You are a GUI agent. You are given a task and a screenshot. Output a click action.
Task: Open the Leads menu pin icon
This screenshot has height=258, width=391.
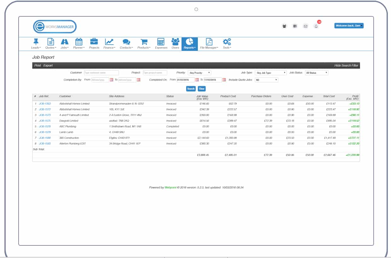36,42
